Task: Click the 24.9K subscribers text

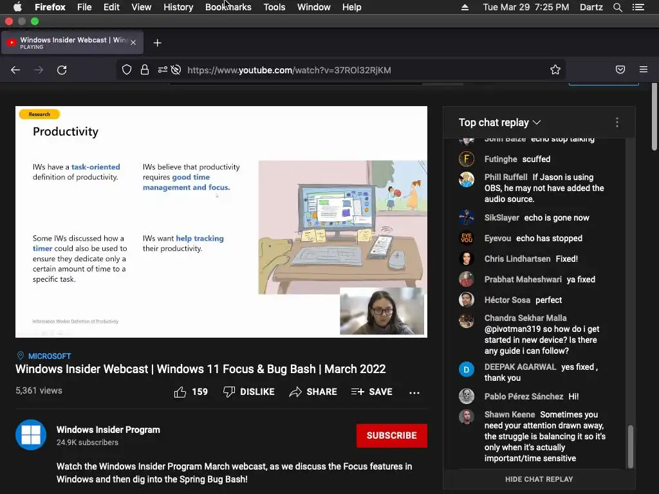Action: [88, 443]
